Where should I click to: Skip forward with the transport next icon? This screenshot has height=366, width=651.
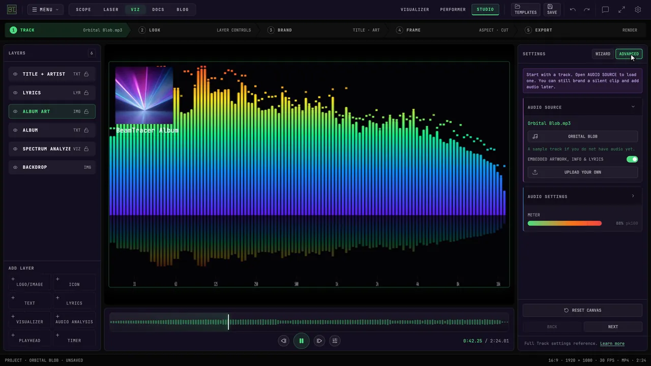(x=319, y=341)
